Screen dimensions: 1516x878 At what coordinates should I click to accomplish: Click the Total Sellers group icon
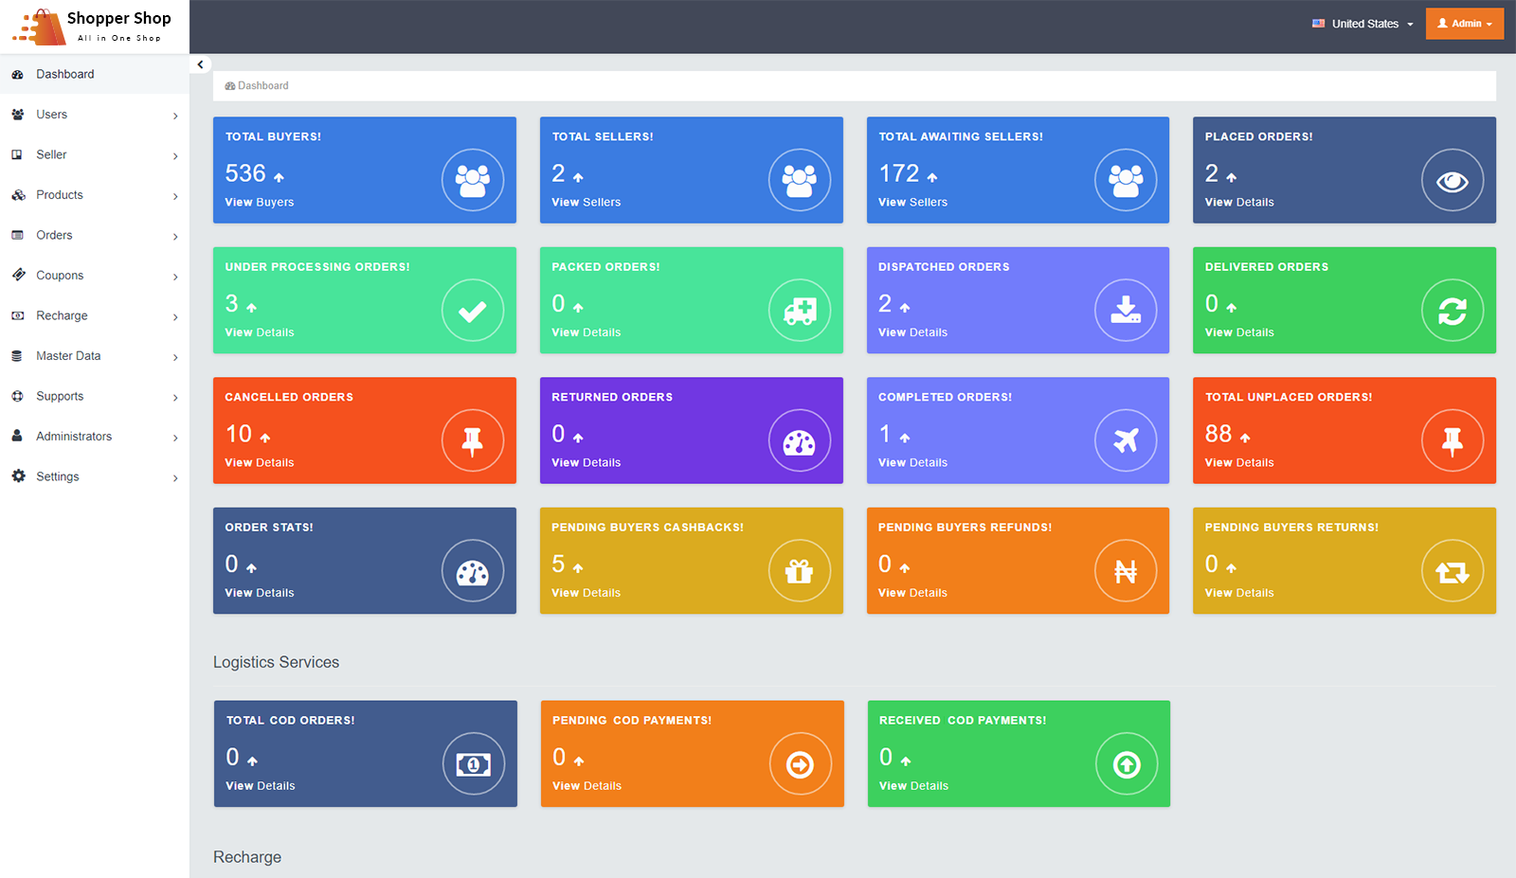800,180
